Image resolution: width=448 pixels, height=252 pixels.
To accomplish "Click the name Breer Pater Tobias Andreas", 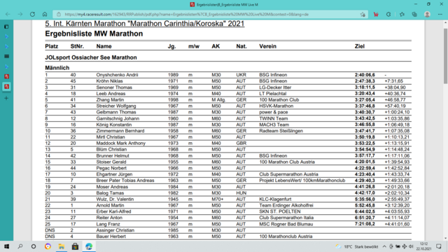I will [x=125, y=181].
